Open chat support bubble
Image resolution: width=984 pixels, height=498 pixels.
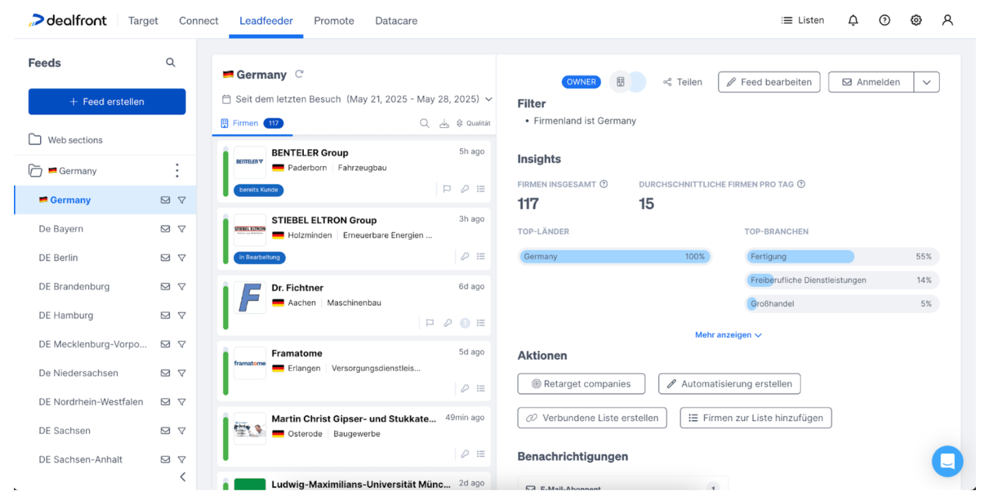tap(947, 461)
